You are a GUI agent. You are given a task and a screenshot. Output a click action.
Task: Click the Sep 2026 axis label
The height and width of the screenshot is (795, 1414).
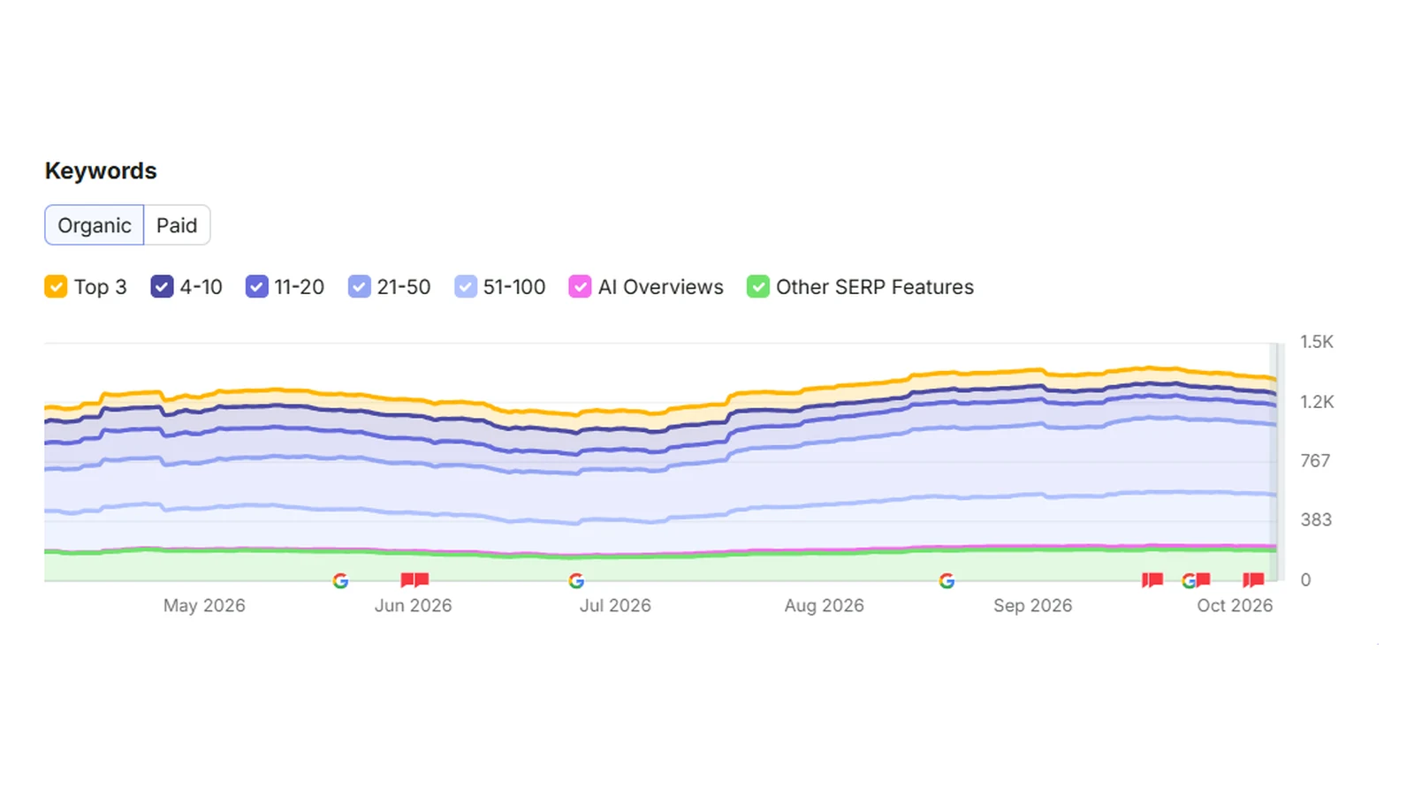[x=1032, y=606]
